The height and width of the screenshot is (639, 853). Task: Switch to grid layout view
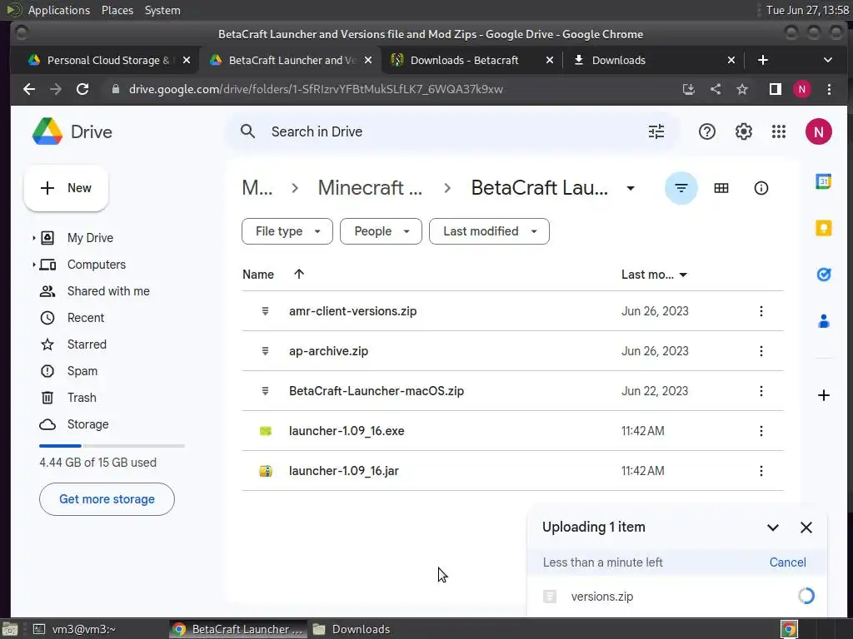coord(721,188)
